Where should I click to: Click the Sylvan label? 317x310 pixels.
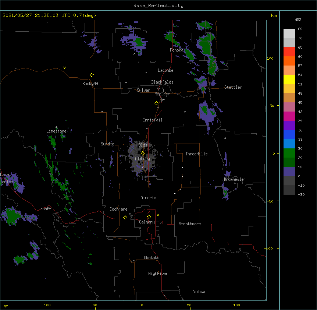(x=143, y=90)
